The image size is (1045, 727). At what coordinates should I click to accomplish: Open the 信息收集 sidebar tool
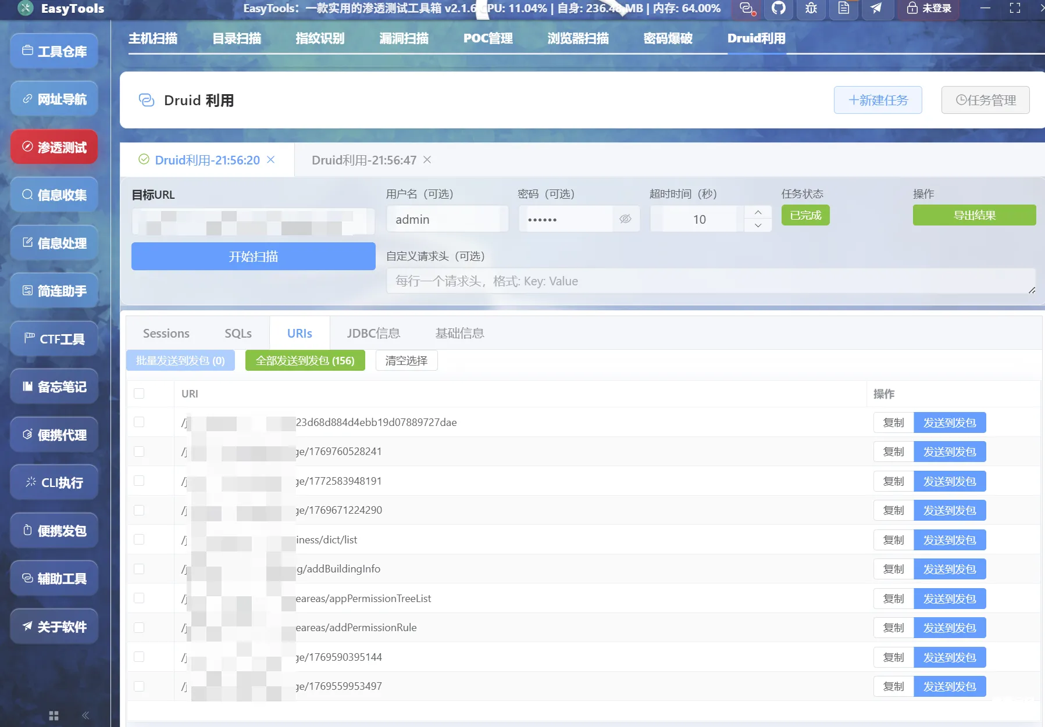click(x=54, y=195)
